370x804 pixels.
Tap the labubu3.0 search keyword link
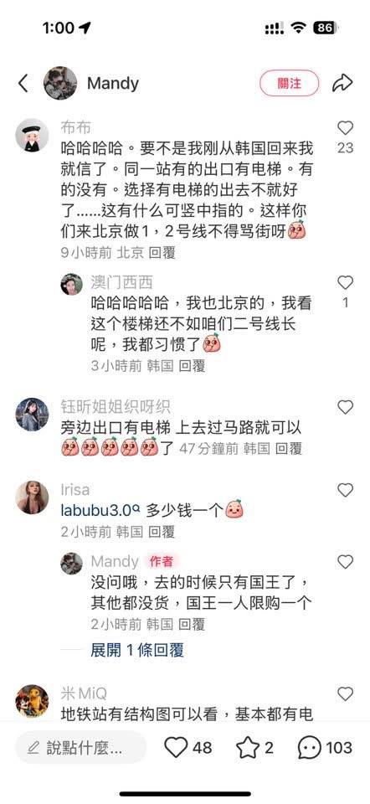(100, 510)
